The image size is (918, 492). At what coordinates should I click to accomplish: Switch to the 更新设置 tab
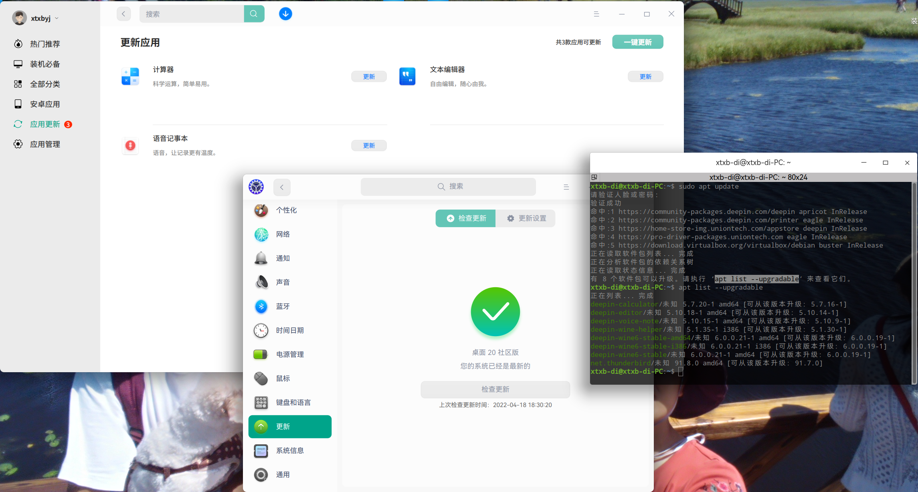pyautogui.click(x=526, y=218)
